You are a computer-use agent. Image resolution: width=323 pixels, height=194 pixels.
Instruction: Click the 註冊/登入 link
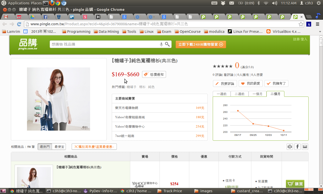click(x=300, y=39)
